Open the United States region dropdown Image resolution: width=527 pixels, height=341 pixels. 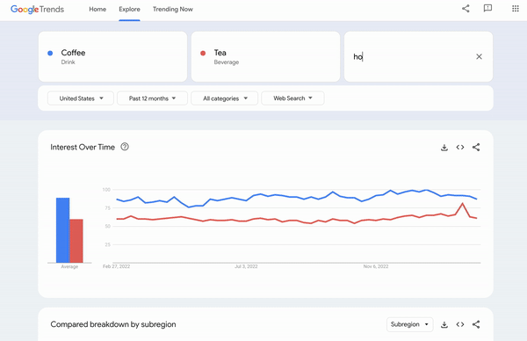(x=81, y=98)
